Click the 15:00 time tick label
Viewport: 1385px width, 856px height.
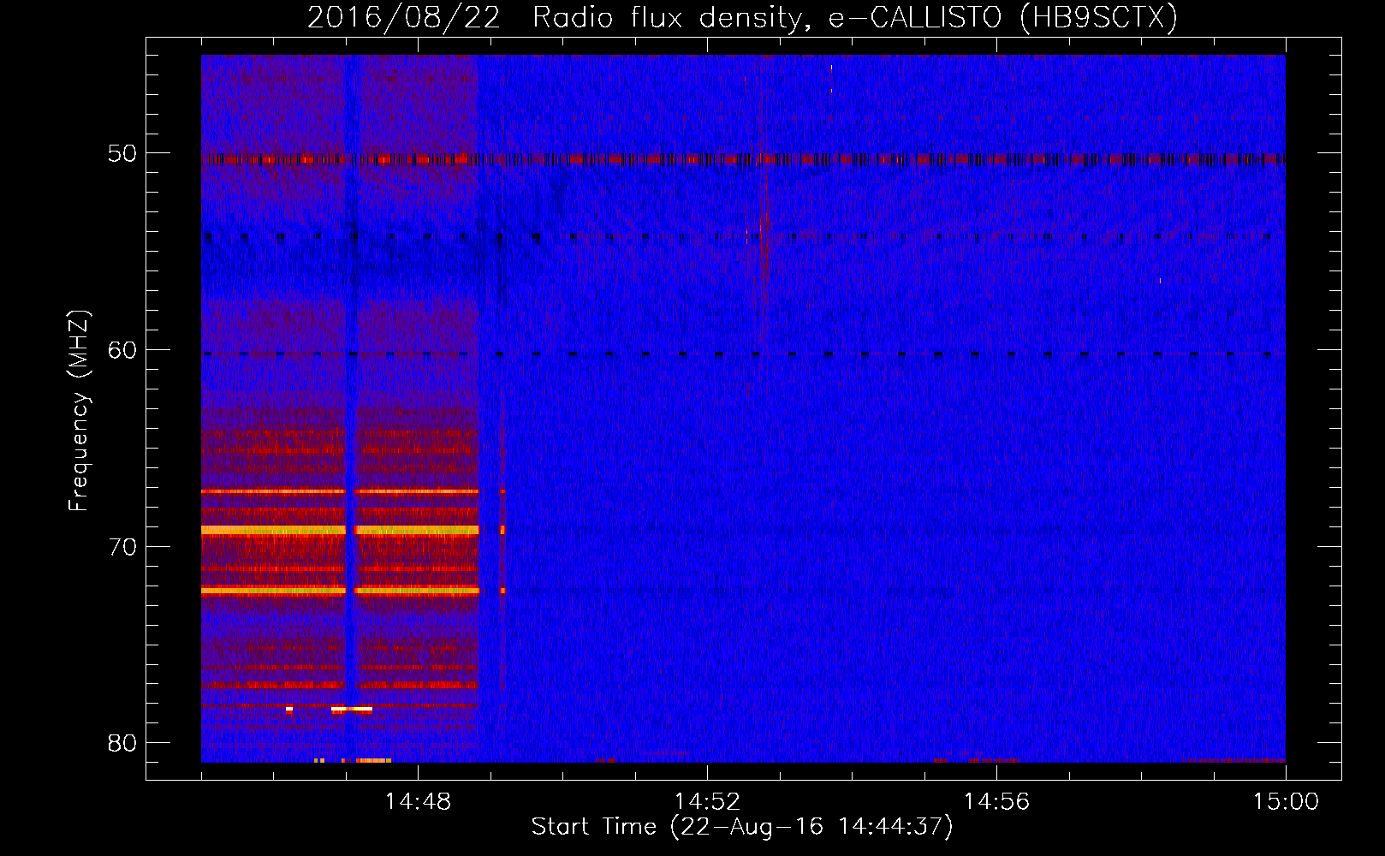[1286, 802]
